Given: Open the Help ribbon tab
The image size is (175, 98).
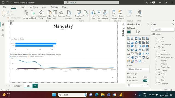Looking at the screenshot, I should point(64,7).
